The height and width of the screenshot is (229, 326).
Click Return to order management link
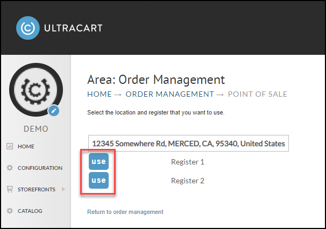tap(125, 212)
